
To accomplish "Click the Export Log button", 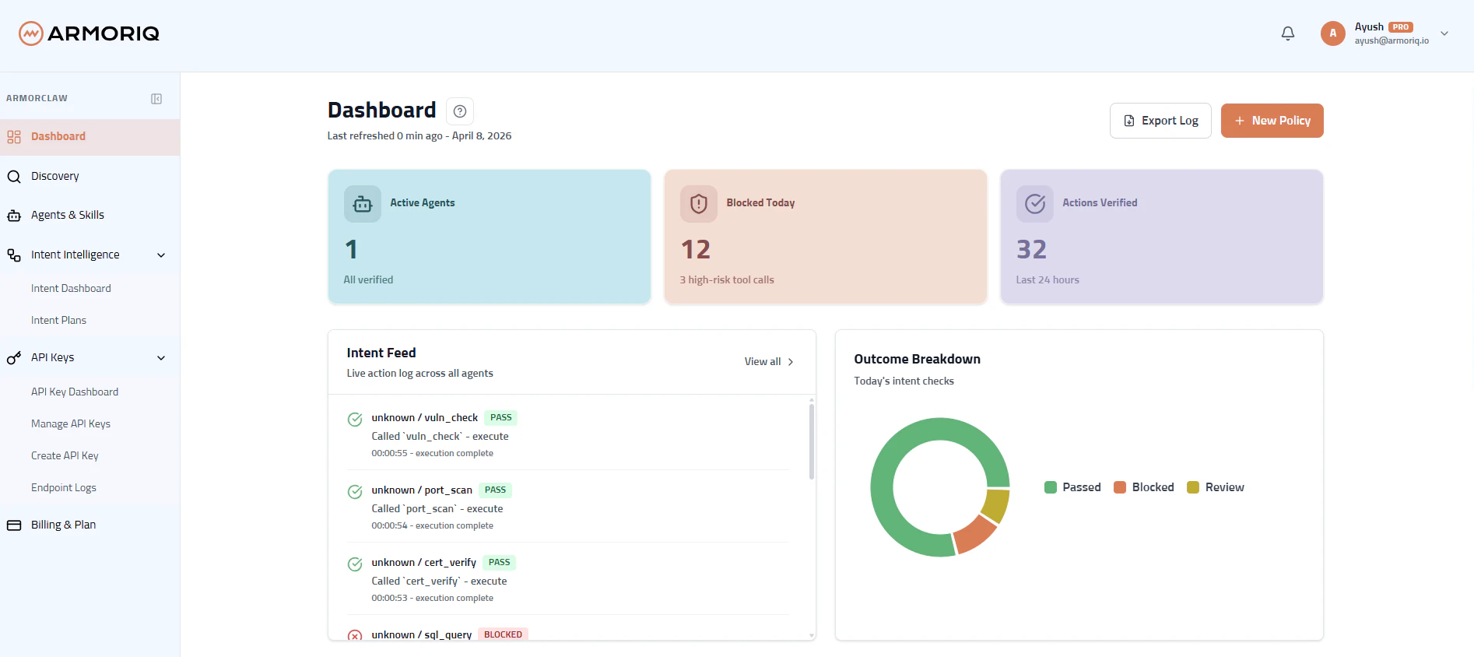I will [1160, 121].
